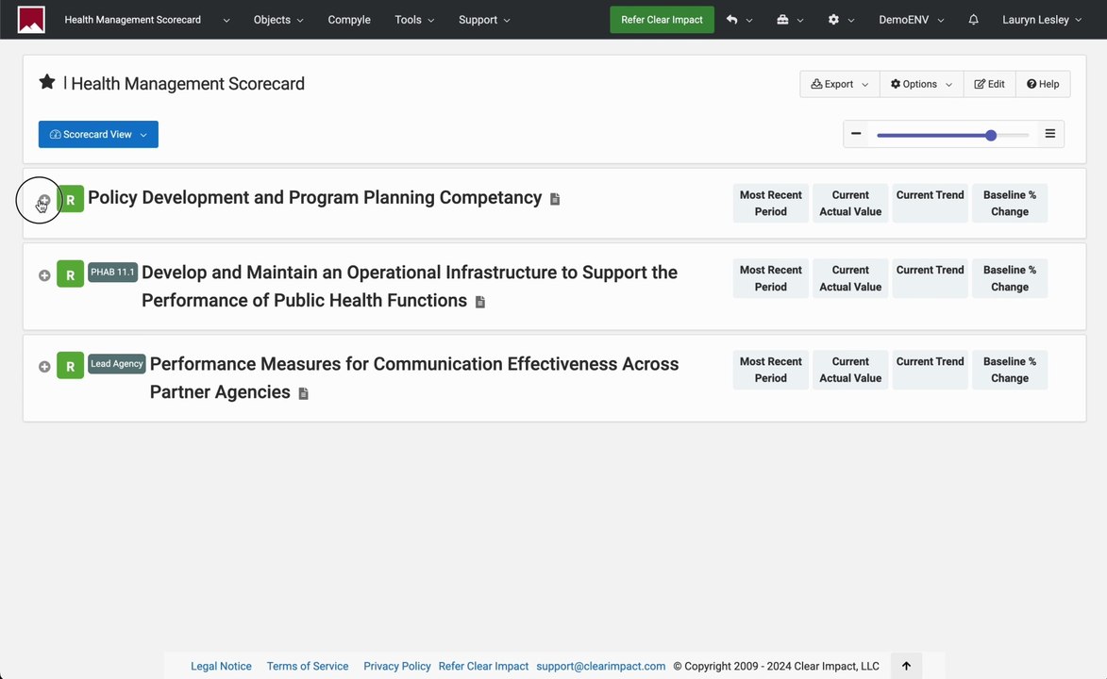
Task: Open note icon beside Policy Development title
Action: point(555,199)
